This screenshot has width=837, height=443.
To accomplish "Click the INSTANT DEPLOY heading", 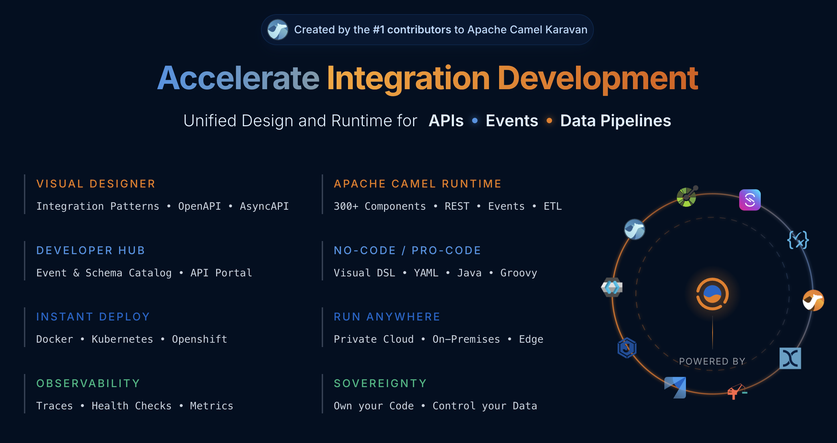I will click(x=93, y=317).
